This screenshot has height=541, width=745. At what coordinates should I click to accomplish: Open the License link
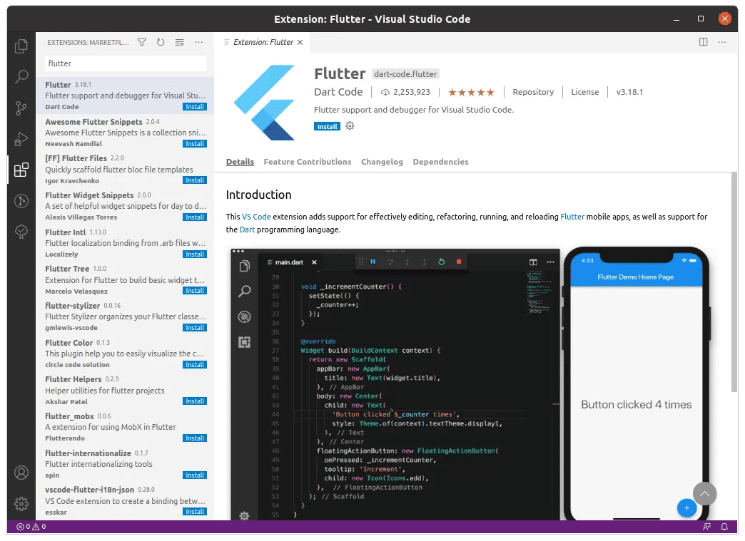click(585, 92)
